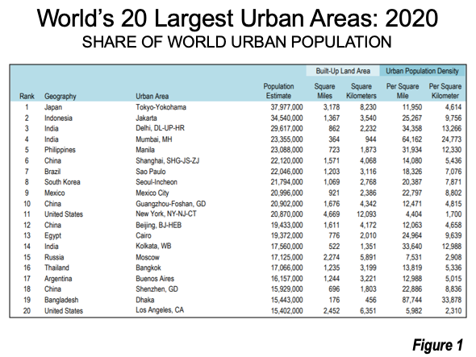Click New York, NY-NJ-CT urban area
The image size is (476, 357).
click(x=166, y=214)
